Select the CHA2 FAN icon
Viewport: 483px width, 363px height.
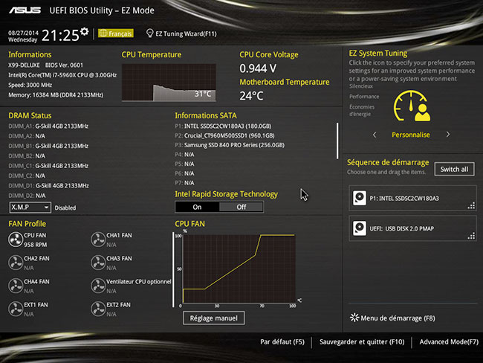(16, 262)
